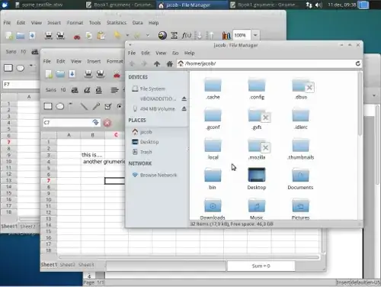Open Trash in Places sidebar
This screenshot has height=287, width=381.
tap(146, 152)
